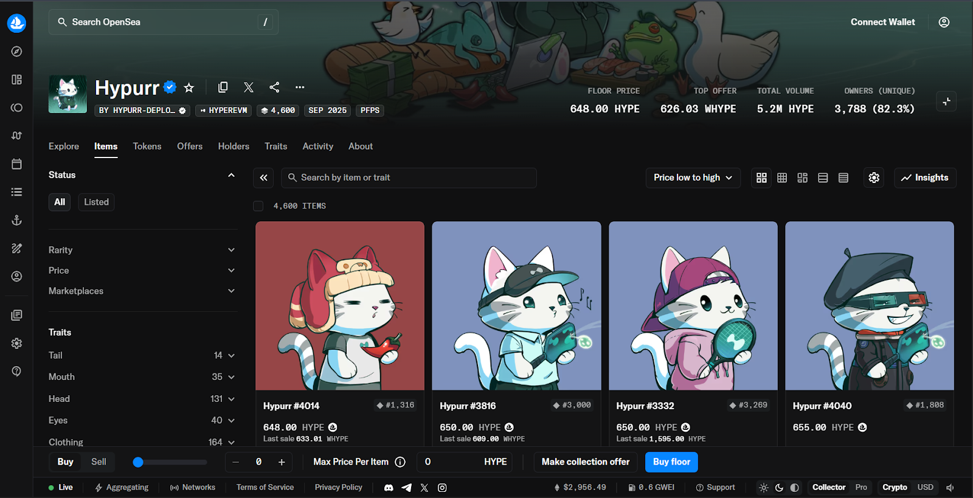This screenshot has height=498, width=973.
Task: Click the item quantity slider handle
Action: [138, 462]
